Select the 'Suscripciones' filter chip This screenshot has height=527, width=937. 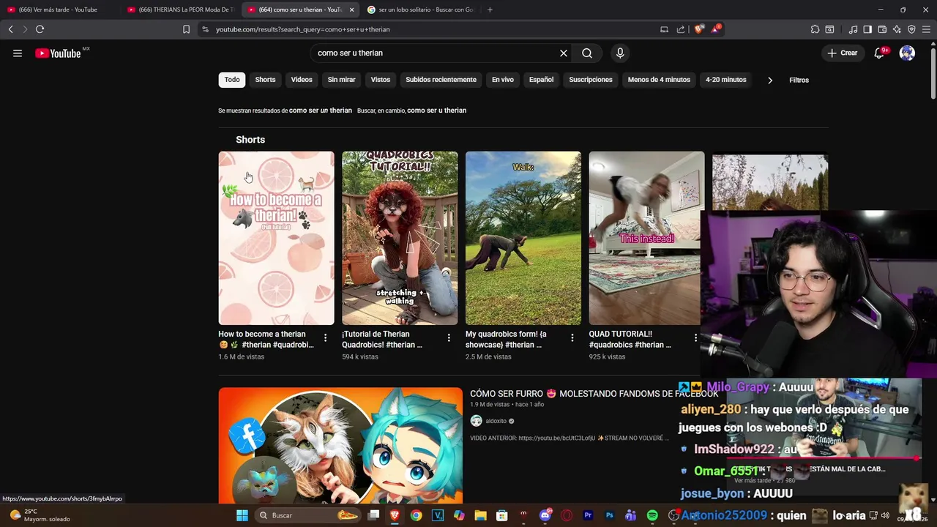pos(591,80)
